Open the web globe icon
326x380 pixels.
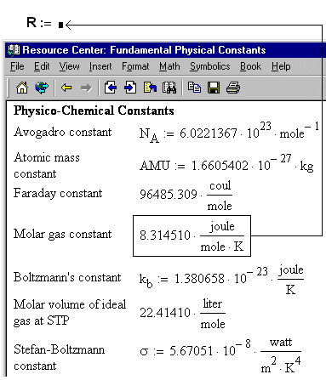(42, 88)
